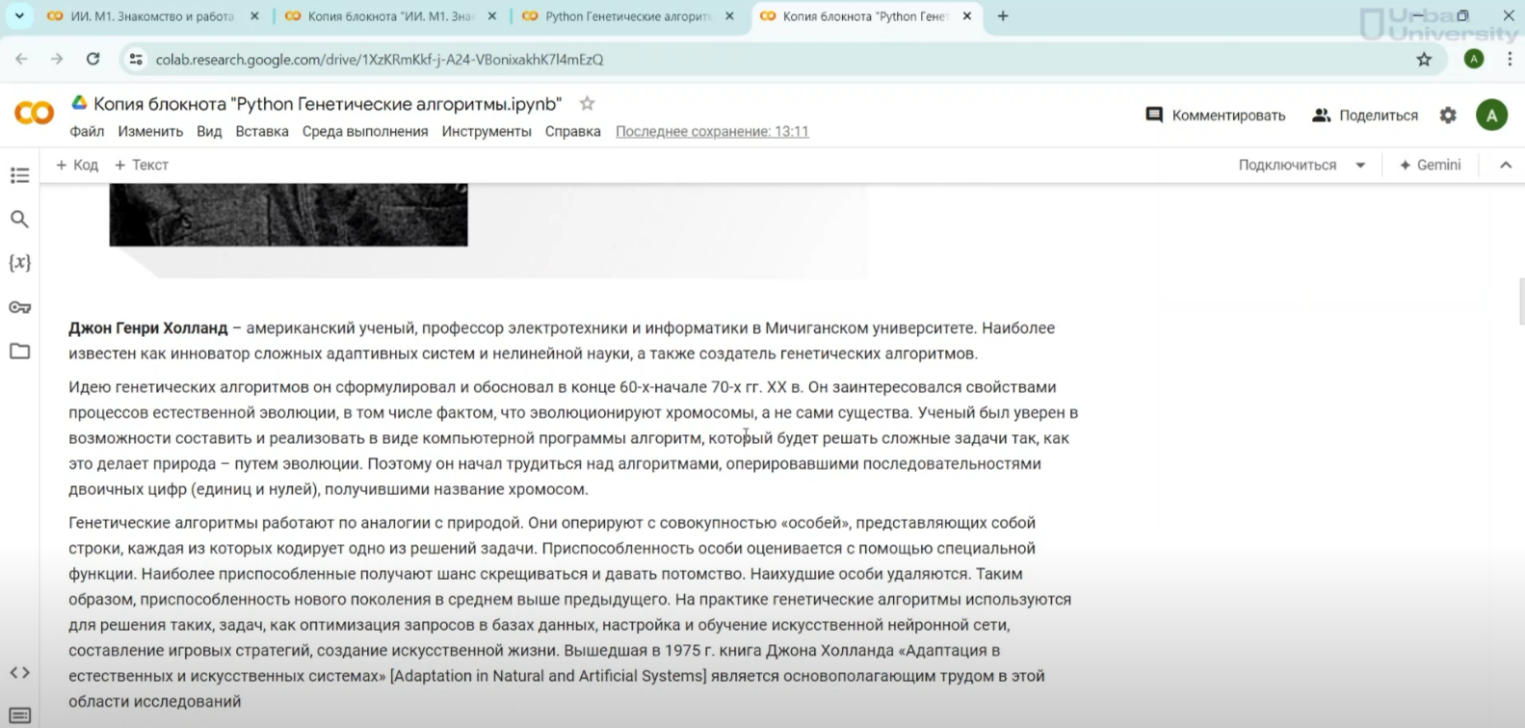Image resolution: width=1525 pixels, height=728 pixels.
Task: Open the search icon in the left sidebar
Action: pyautogui.click(x=19, y=220)
